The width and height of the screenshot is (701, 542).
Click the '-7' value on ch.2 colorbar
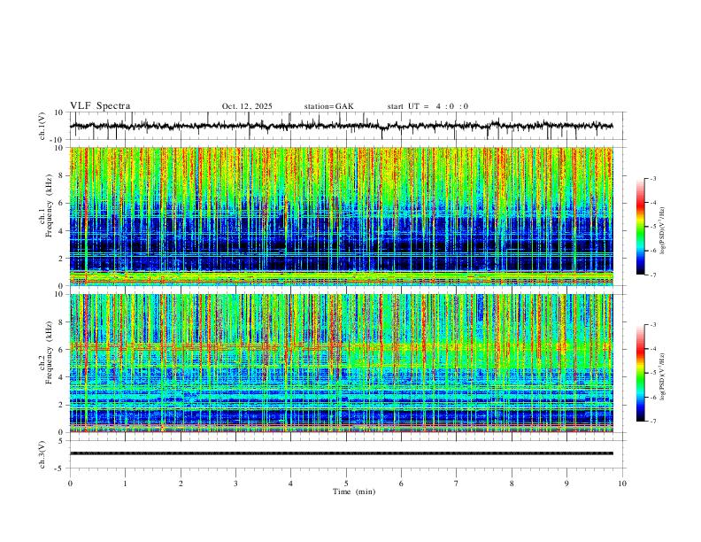coord(652,421)
